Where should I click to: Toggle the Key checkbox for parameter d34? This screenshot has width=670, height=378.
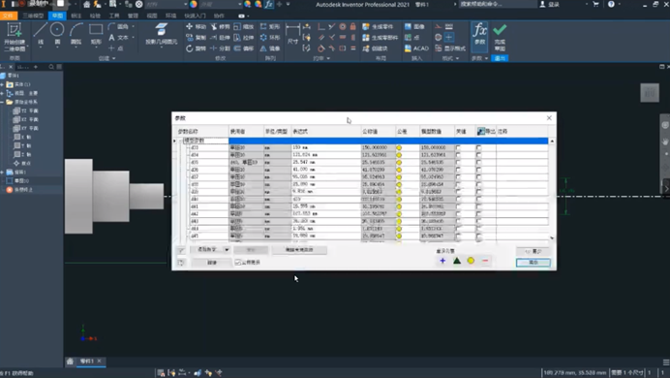tap(458, 155)
